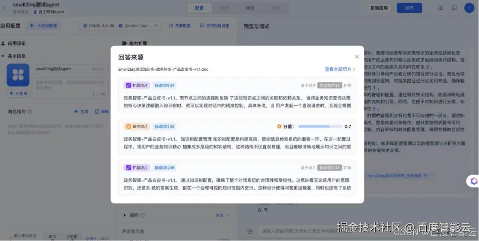
Task: Click thumbs-down on the answer
Action: point(266,210)
